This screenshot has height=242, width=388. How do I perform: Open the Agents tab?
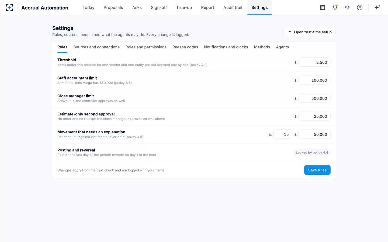282,47
